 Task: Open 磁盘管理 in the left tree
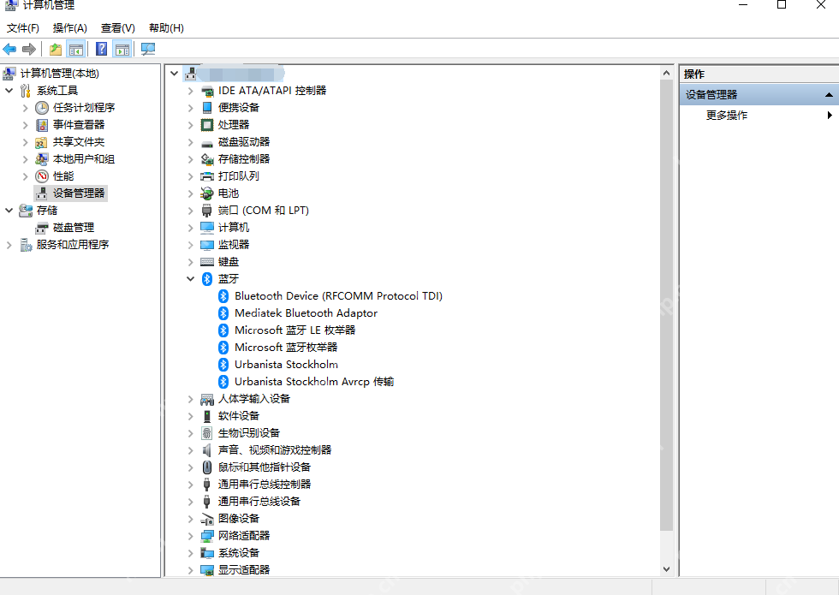(74, 228)
